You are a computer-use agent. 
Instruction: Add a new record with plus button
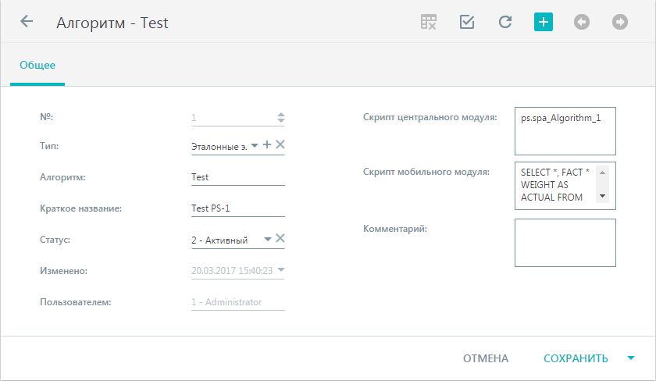(544, 22)
